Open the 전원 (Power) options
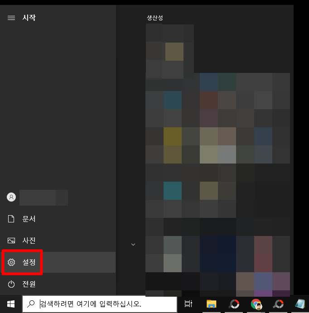Viewport: 309px width, 313px height. [58, 284]
